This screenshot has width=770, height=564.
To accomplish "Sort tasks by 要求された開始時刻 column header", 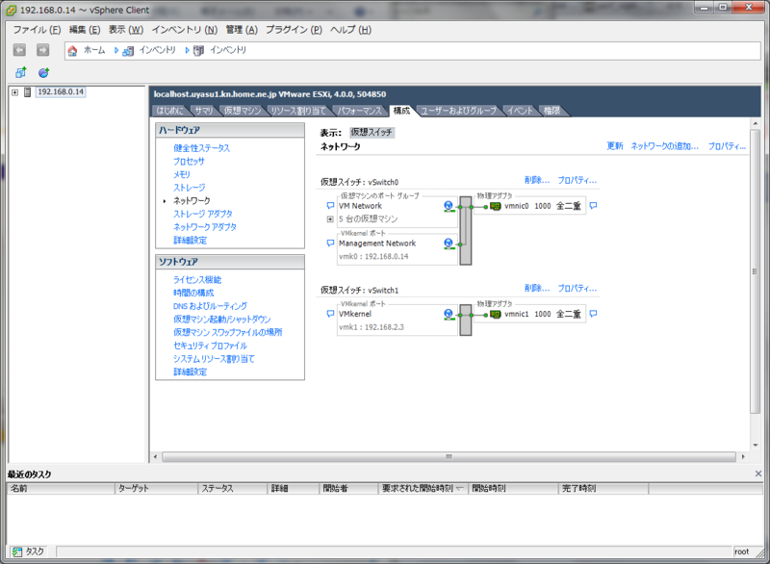I will point(423,488).
